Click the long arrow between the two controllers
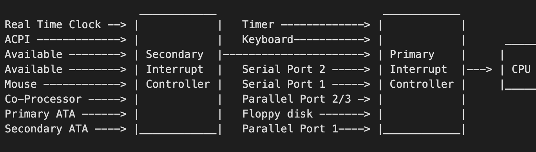 [297, 55]
